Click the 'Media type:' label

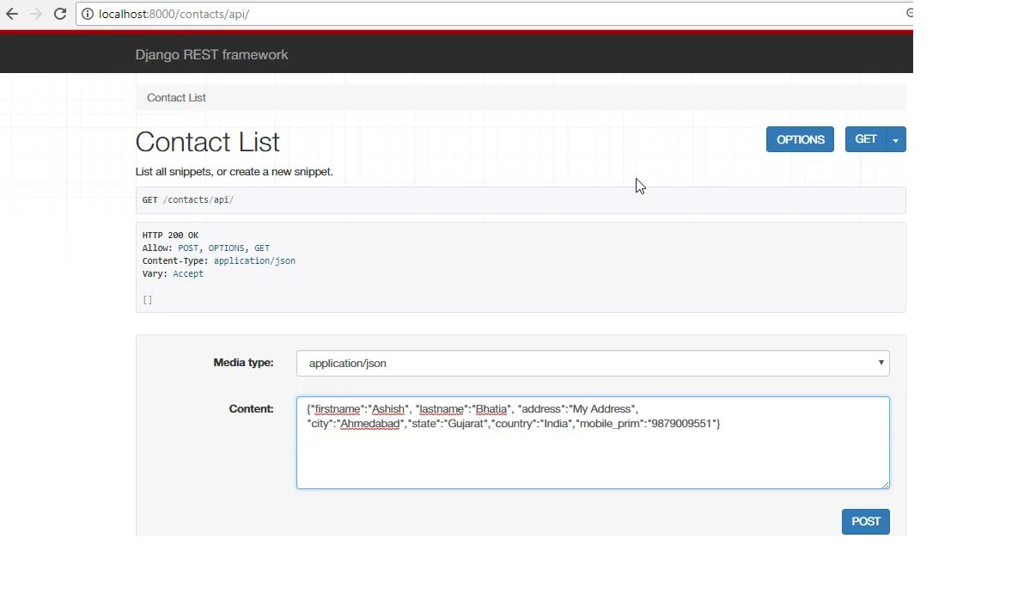pyautogui.click(x=244, y=363)
